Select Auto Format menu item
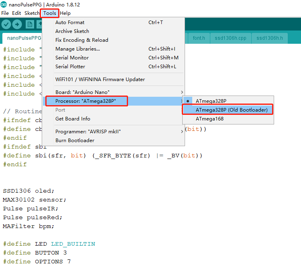The width and height of the screenshot is (301, 269). click(70, 22)
